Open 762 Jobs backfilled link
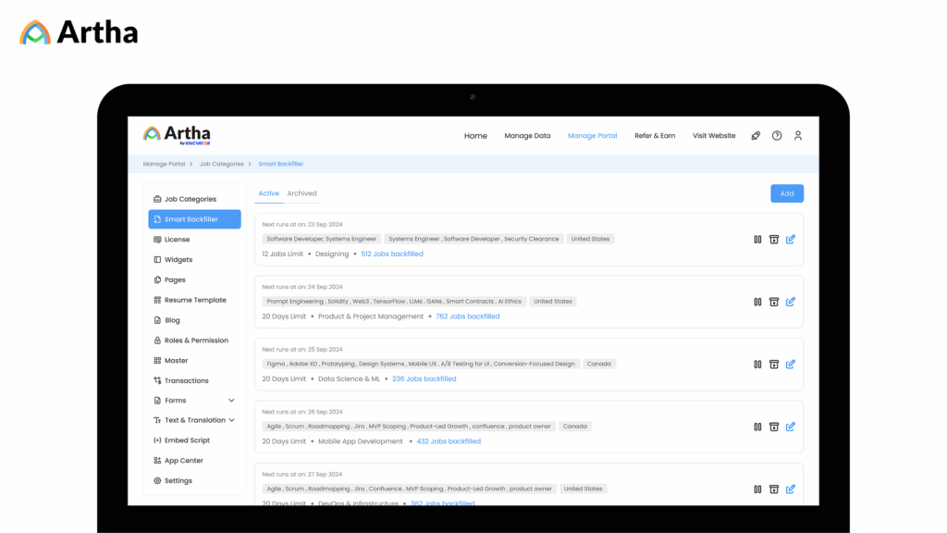 click(x=467, y=316)
